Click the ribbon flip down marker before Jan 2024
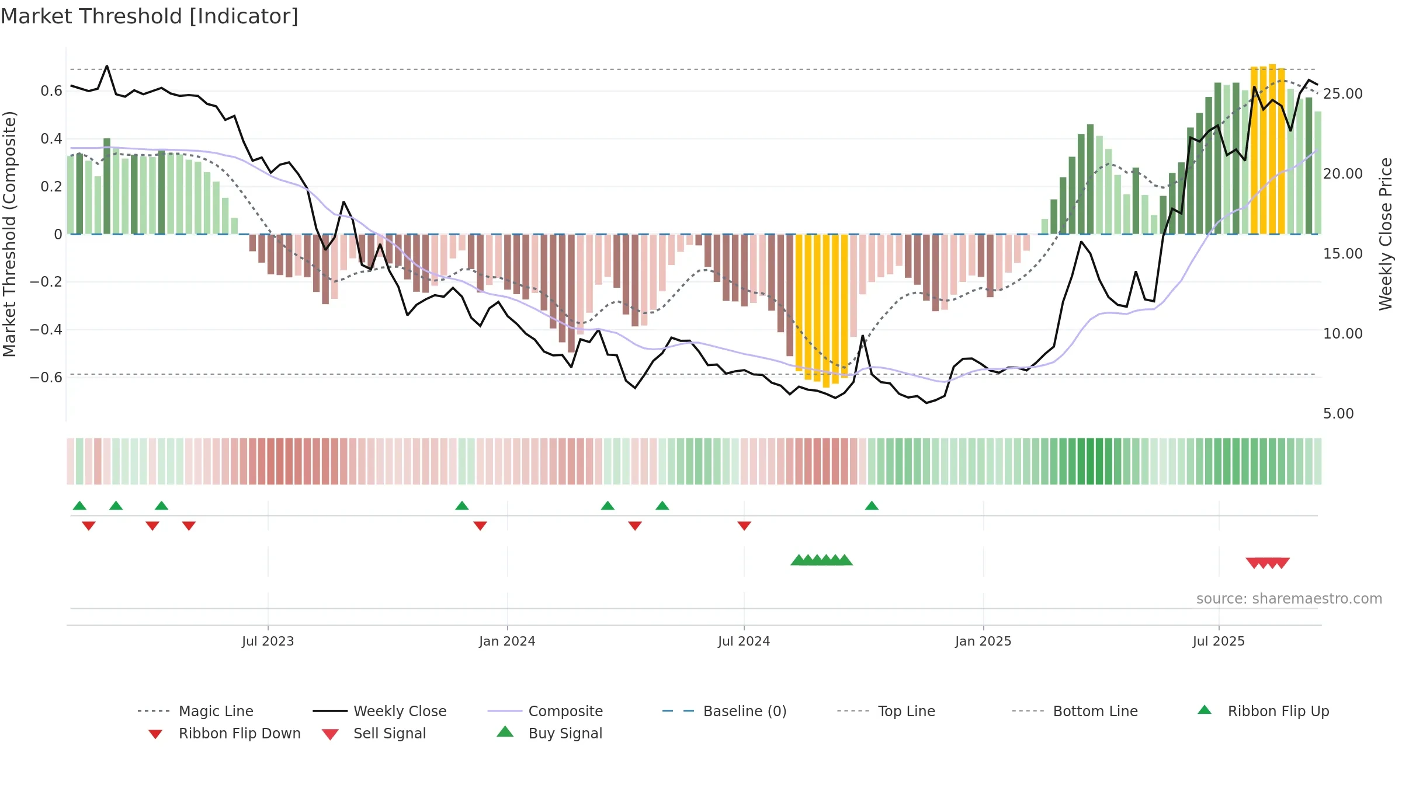 (480, 526)
